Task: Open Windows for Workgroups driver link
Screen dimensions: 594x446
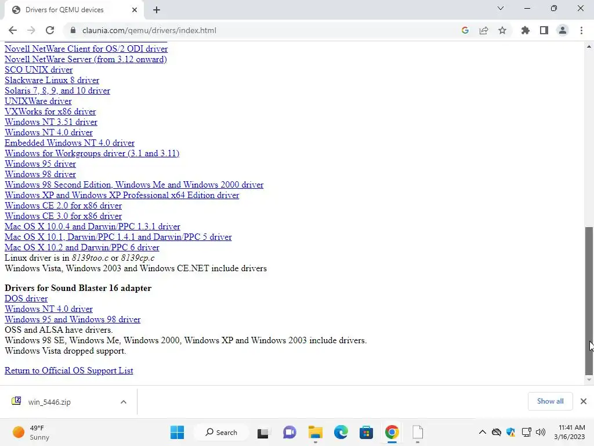Action: 92,153
